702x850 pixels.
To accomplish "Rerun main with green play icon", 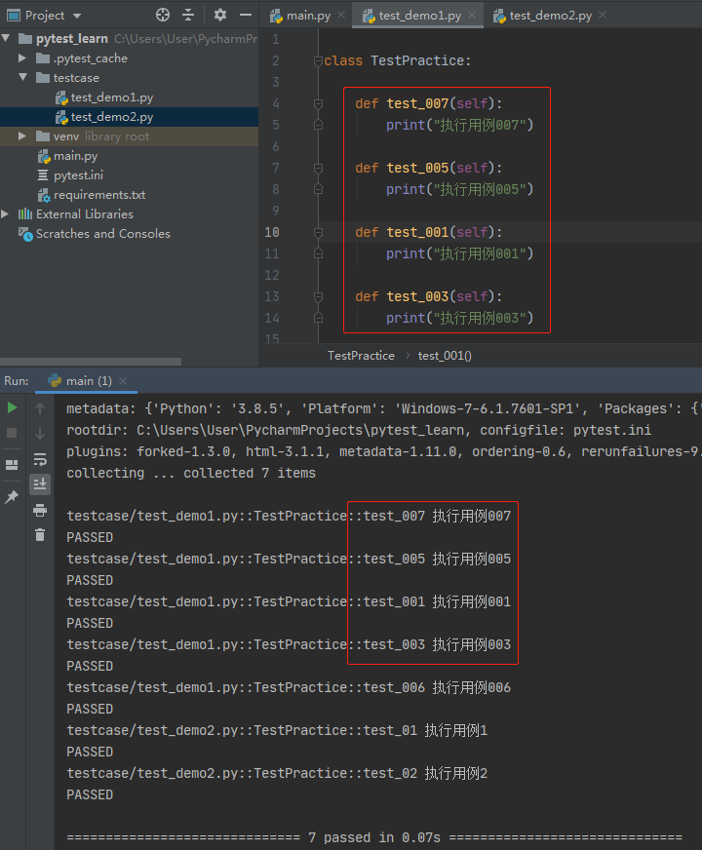I will coord(12,407).
